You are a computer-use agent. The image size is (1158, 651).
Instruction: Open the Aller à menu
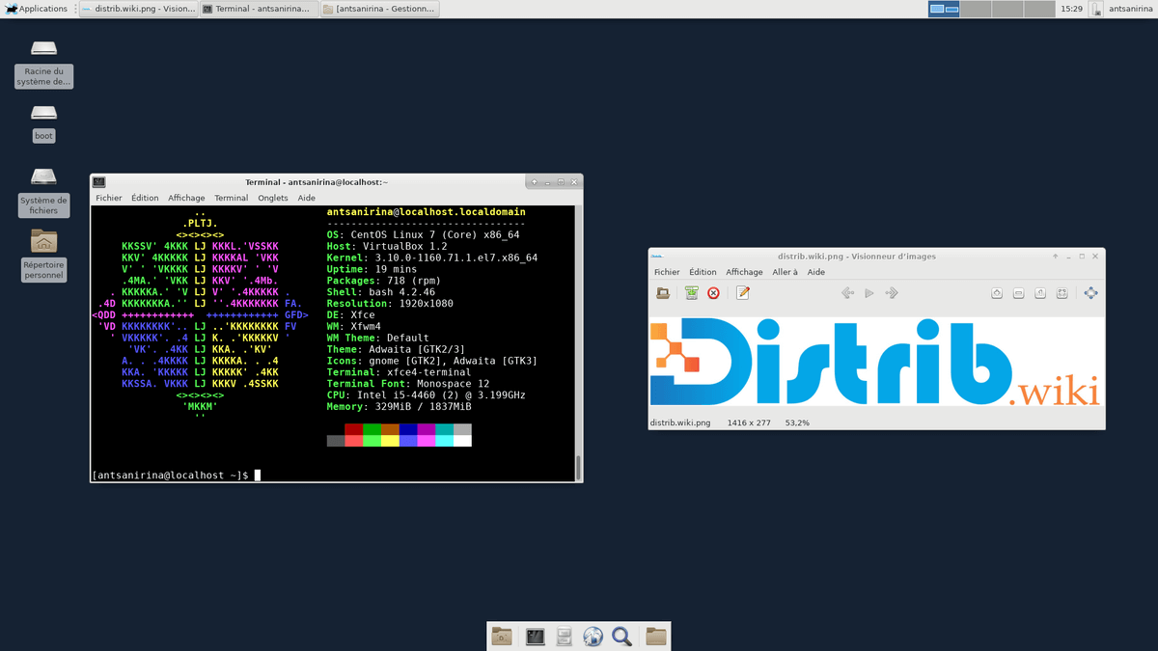point(785,272)
